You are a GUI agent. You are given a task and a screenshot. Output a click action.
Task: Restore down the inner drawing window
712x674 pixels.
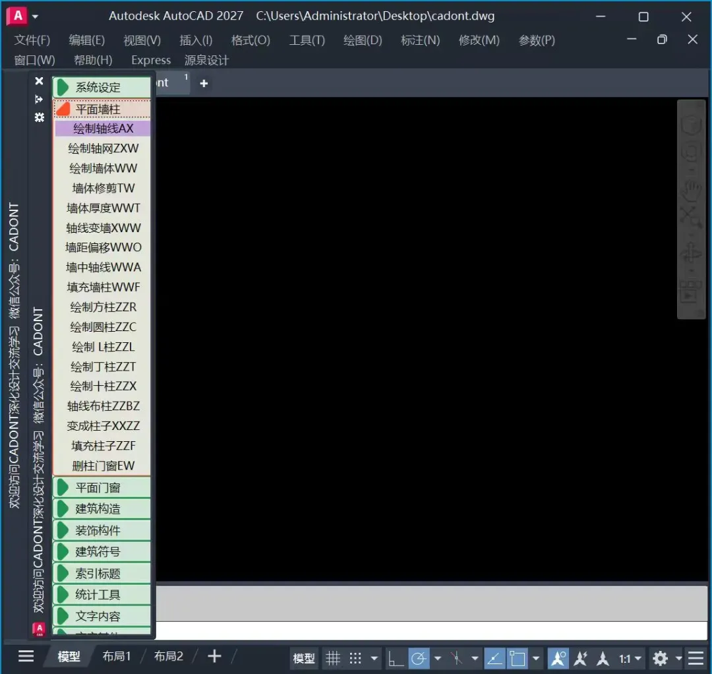[x=662, y=40]
